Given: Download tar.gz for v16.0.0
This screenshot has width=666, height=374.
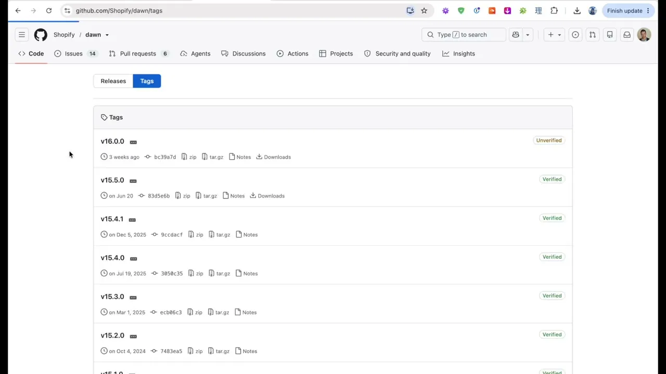Looking at the screenshot, I should pyautogui.click(x=212, y=157).
